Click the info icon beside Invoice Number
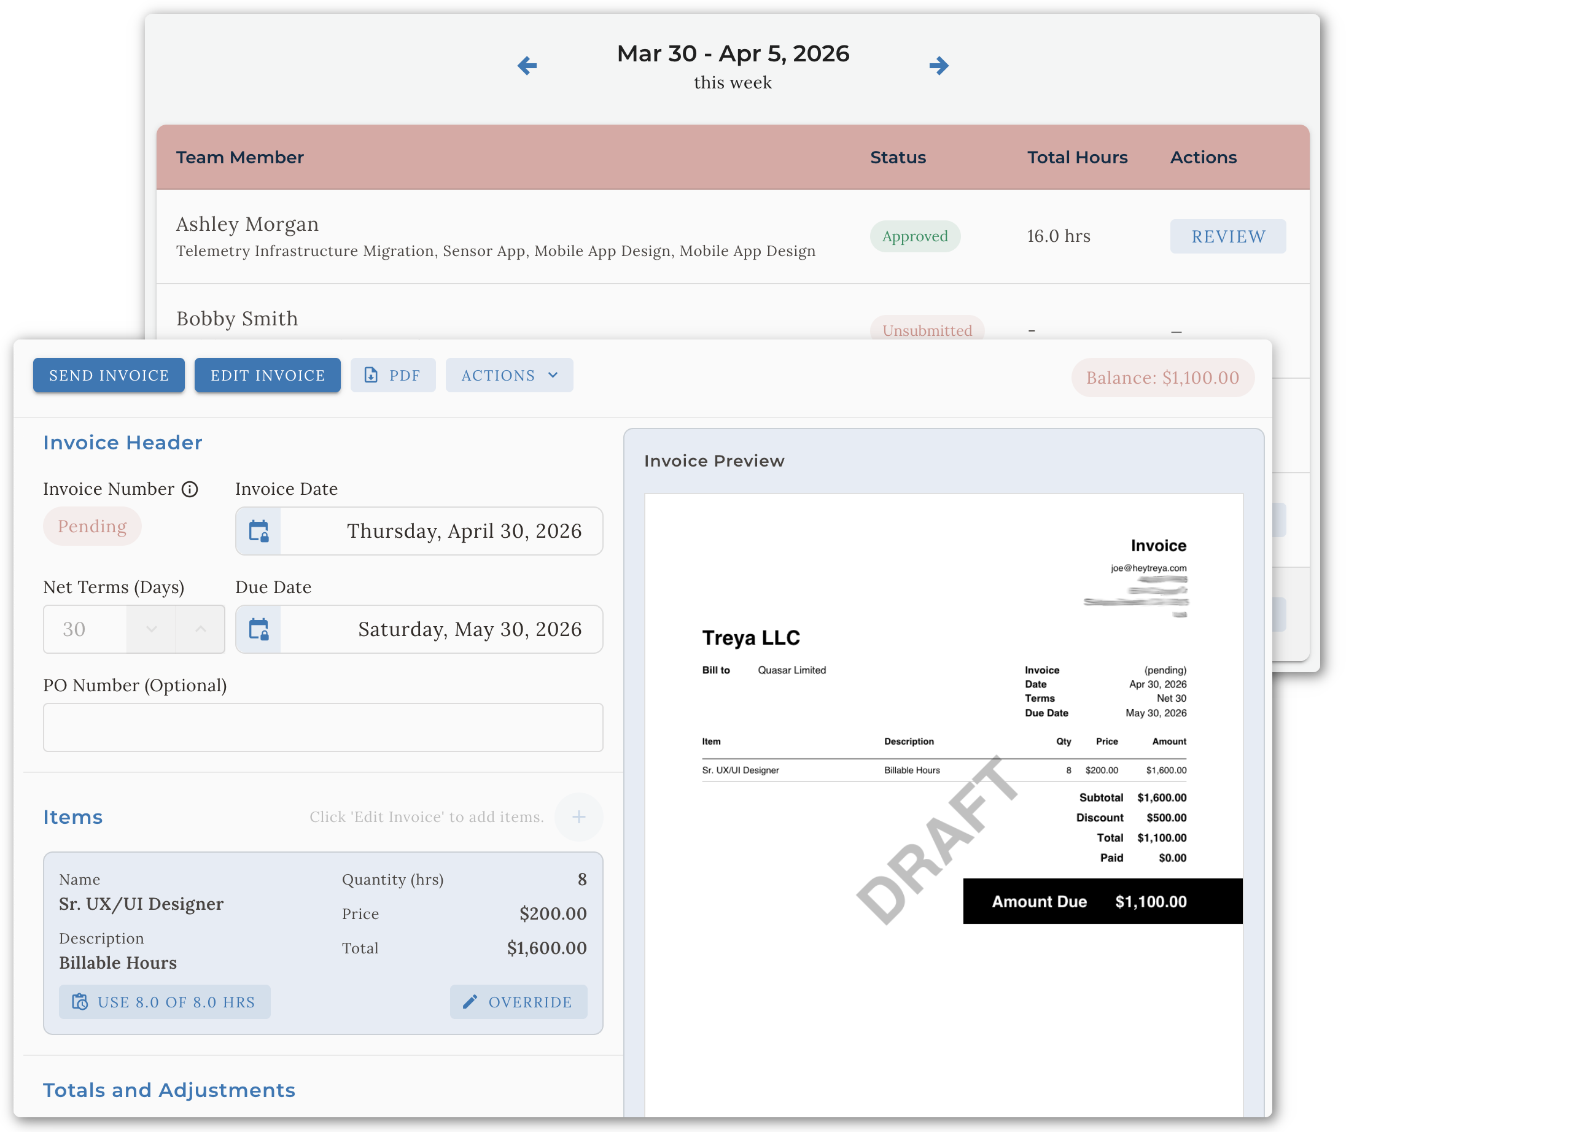 pyautogui.click(x=190, y=489)
